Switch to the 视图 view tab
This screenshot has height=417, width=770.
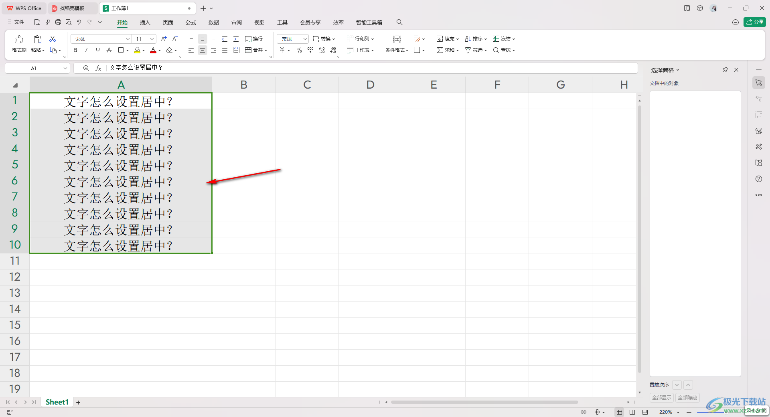(259, 22)
